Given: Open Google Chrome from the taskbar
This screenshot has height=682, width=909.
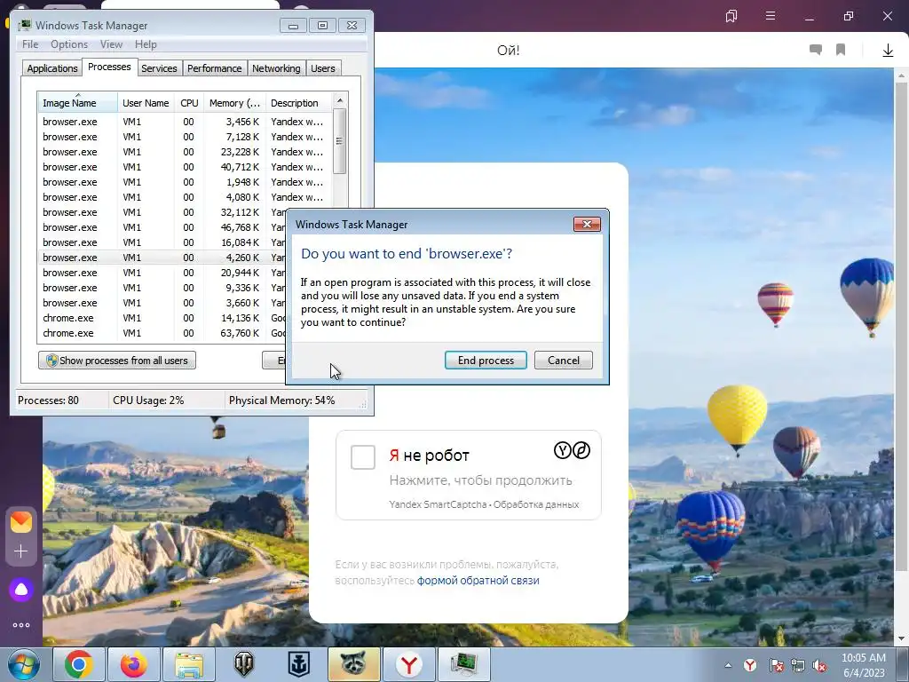Looking at the screenshot, I should pyautogui.click(x=79, y=664).
